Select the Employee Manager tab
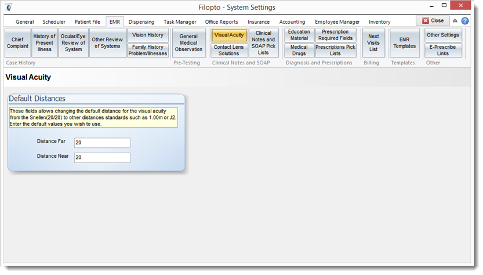 point(337,22)
